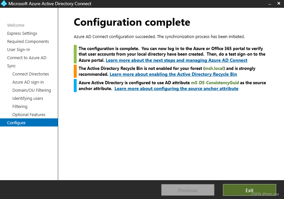Select the Welcome step in sidebar
The height and width of the screenshot is (199, 284).
pos(16,25)
